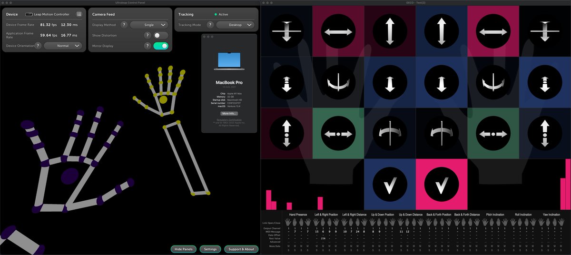The width and height of the screenshot is (571, 255).
Task: Open help for Tracking Mode
Action: click(x=210, y=25)
